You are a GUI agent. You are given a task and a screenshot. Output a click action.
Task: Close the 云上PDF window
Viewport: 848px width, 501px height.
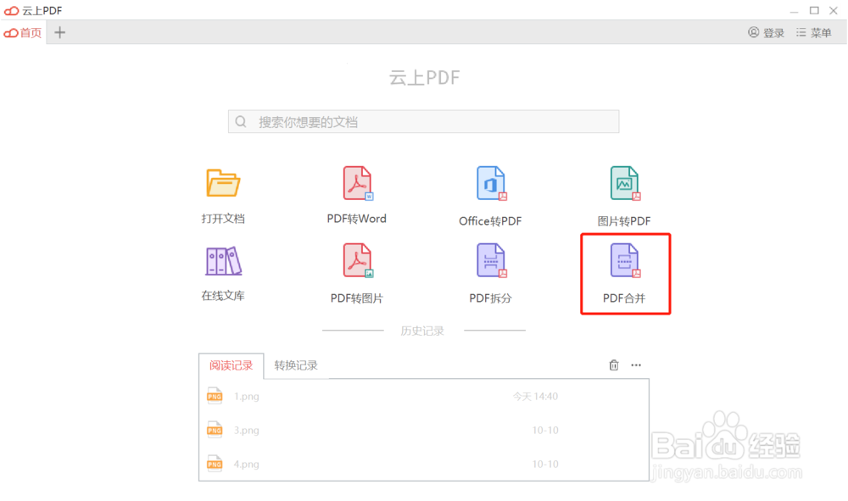834,10
